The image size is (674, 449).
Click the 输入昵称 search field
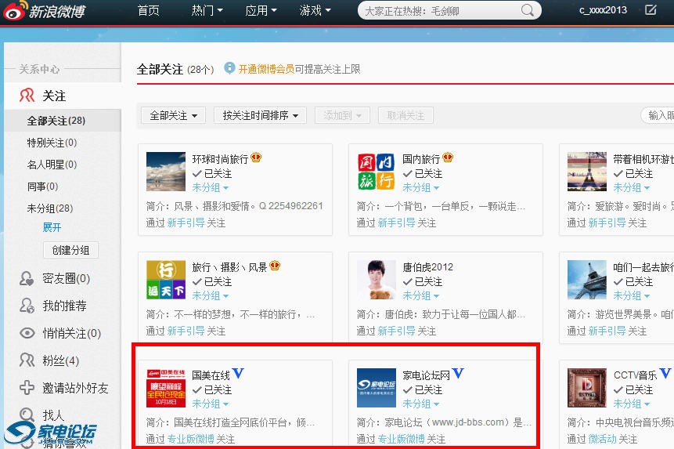[658, 115]
